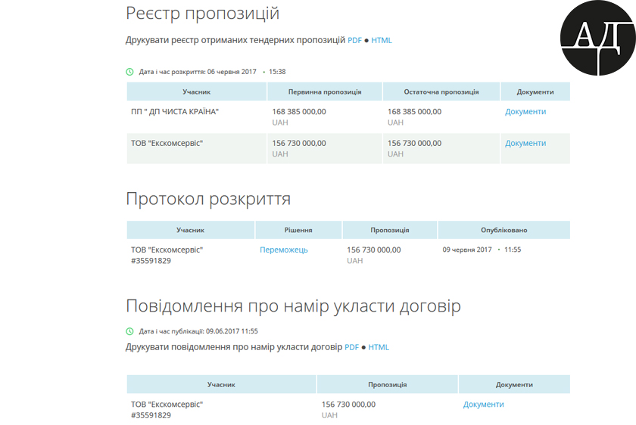This screenshot has width=636, height=425.
Task: Click the Остаточна пропозиція column header
Action: point(441,92)
